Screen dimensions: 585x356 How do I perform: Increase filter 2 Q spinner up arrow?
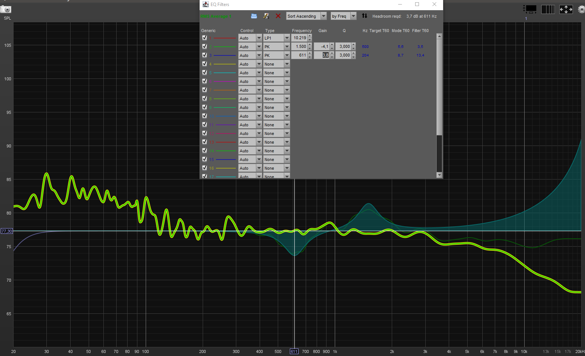(354, 45)
